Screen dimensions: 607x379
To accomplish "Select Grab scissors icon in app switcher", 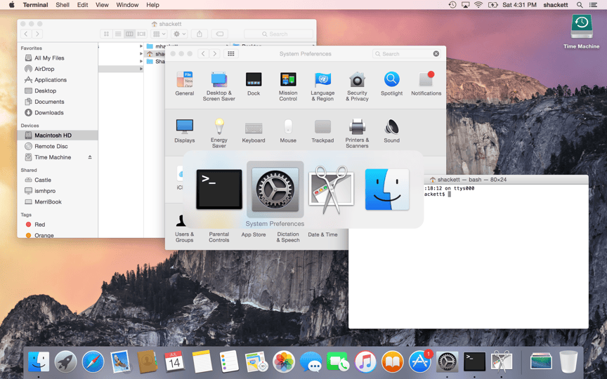I will (331, 189).
